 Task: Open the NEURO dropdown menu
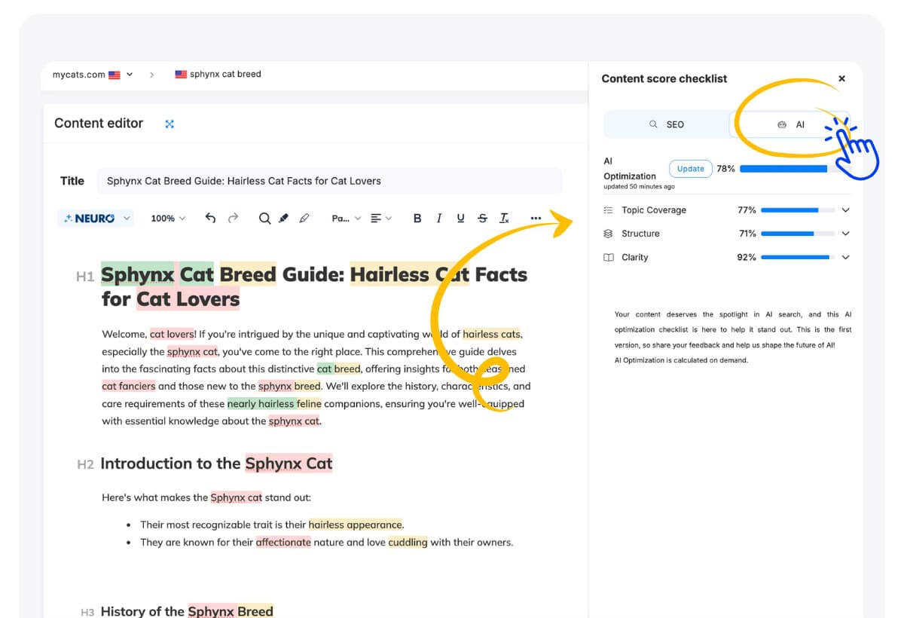95,218
